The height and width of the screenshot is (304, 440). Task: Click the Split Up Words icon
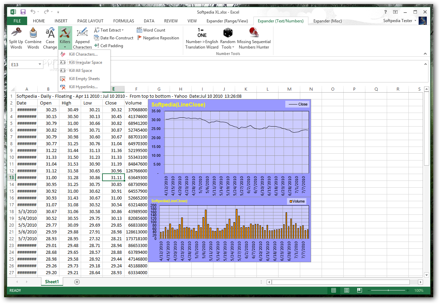tap(16, 33)
